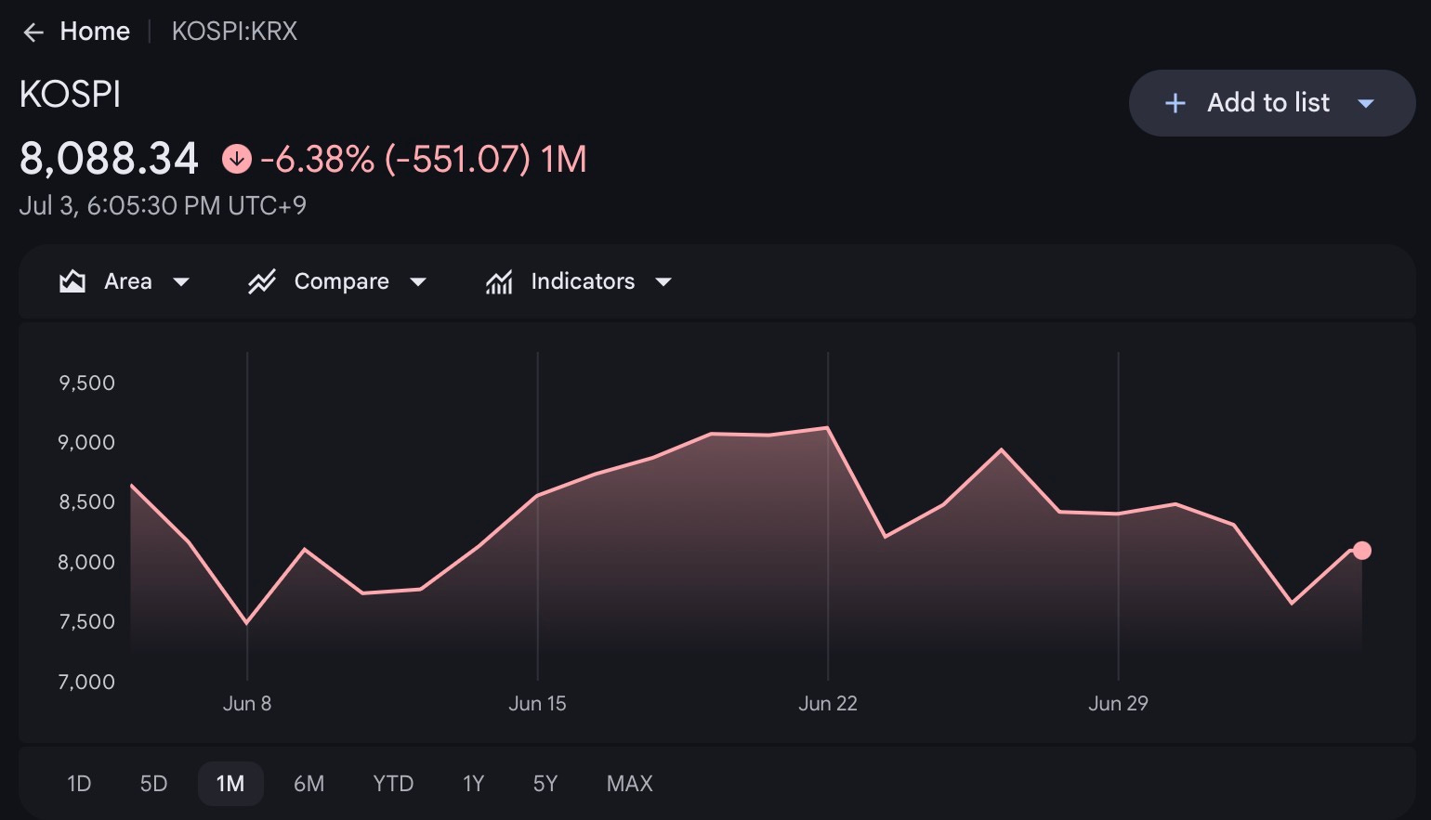The width and height of the screenshot is (1431, 820).
Task: Click the pink endpoint dot on chart
Action: coord(1362,551)
